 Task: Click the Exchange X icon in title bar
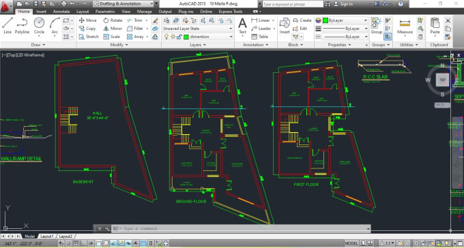(x=377, y=4)
